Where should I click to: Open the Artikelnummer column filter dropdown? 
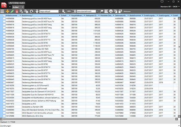pos(20,15)
